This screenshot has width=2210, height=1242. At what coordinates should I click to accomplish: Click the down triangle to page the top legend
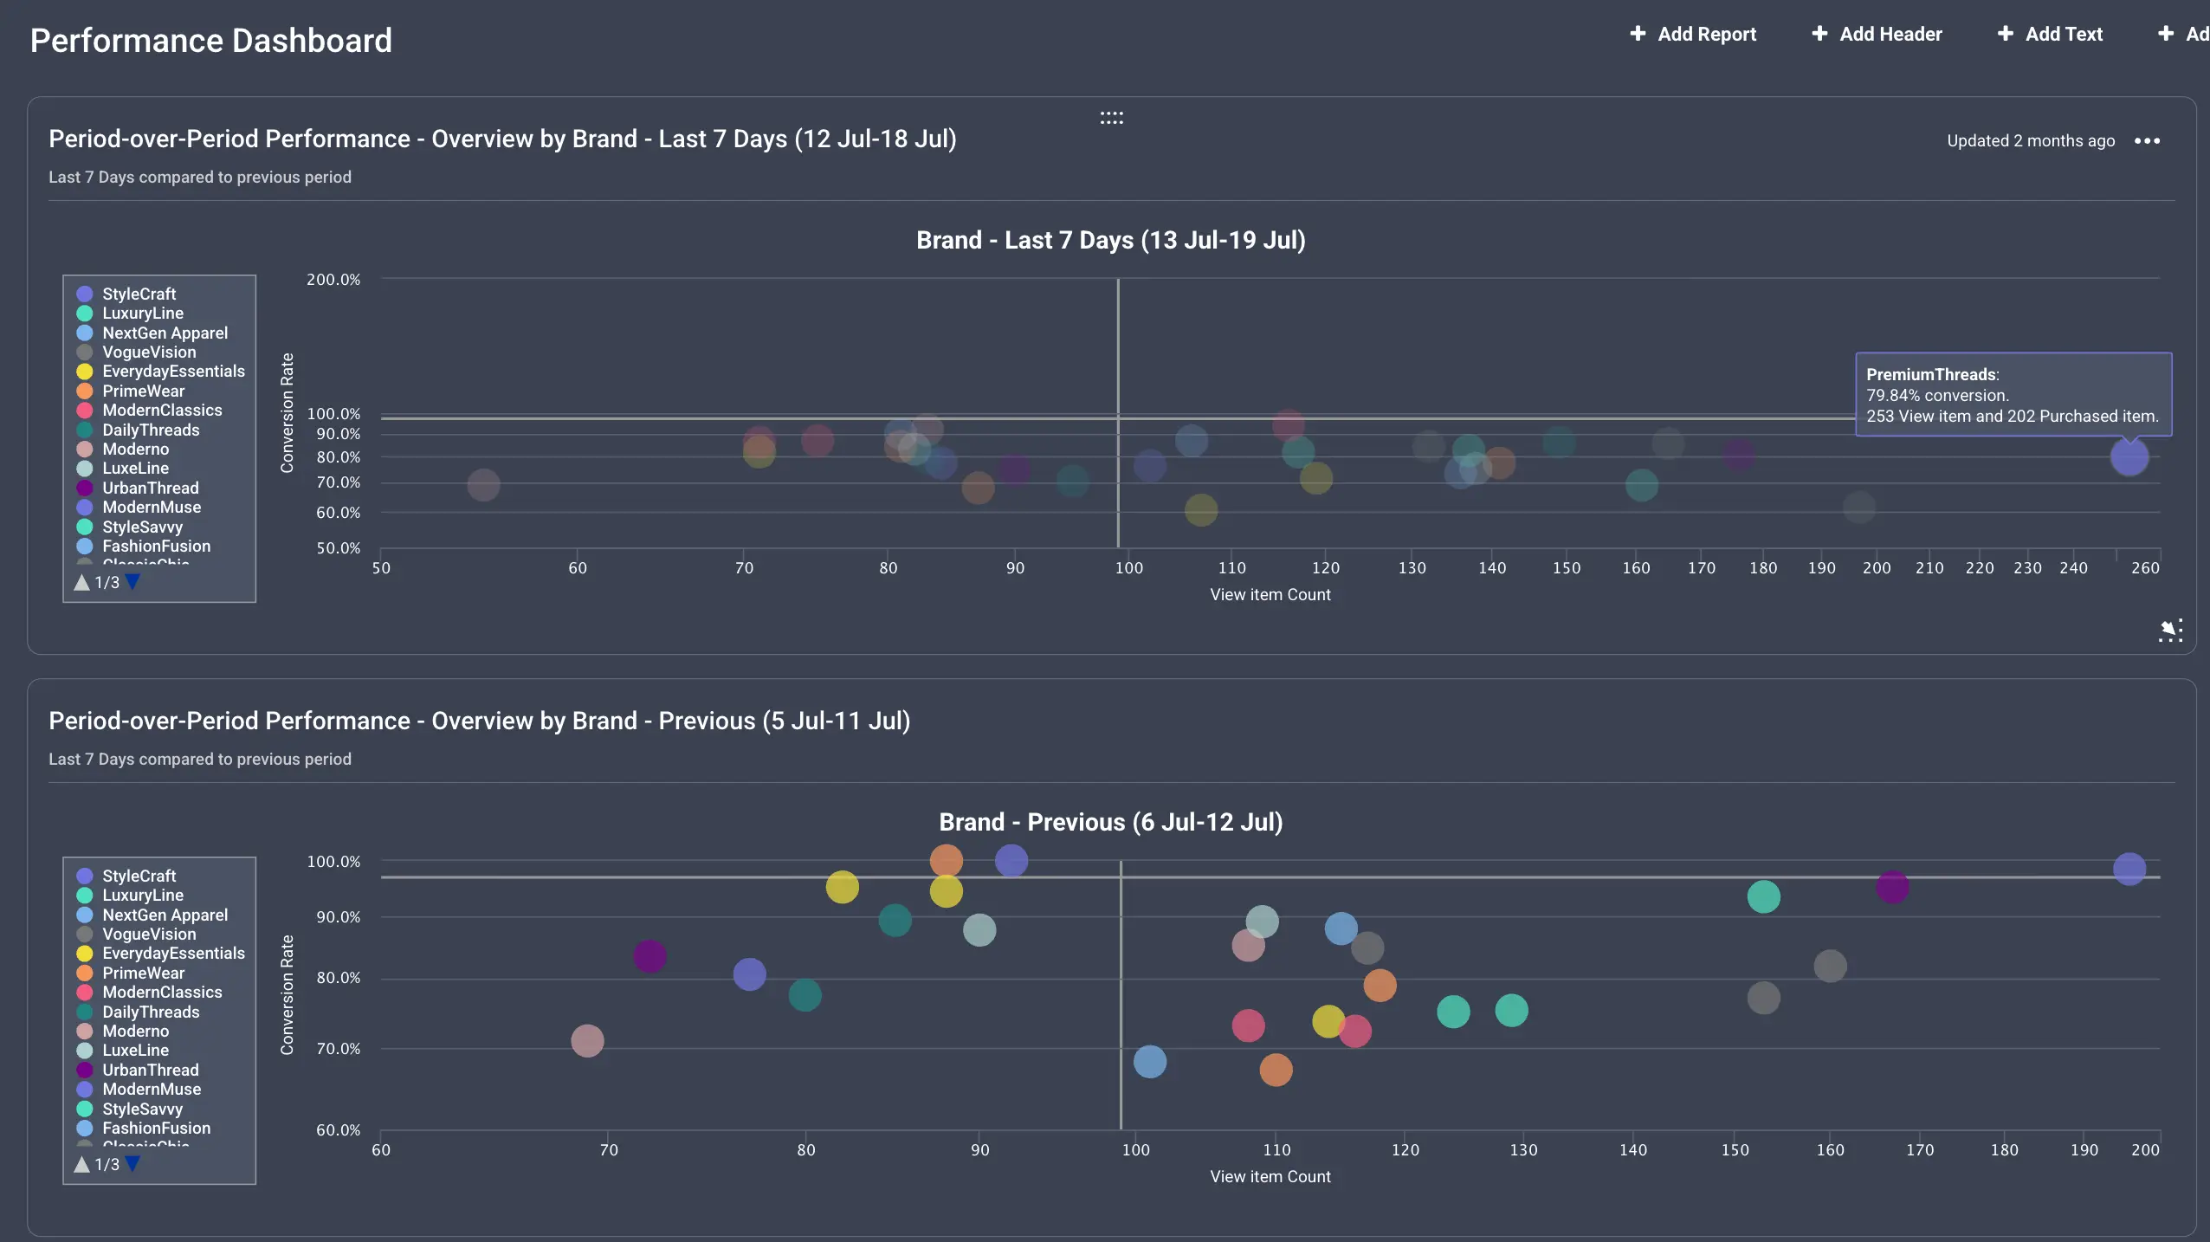[x=132, y=582]
